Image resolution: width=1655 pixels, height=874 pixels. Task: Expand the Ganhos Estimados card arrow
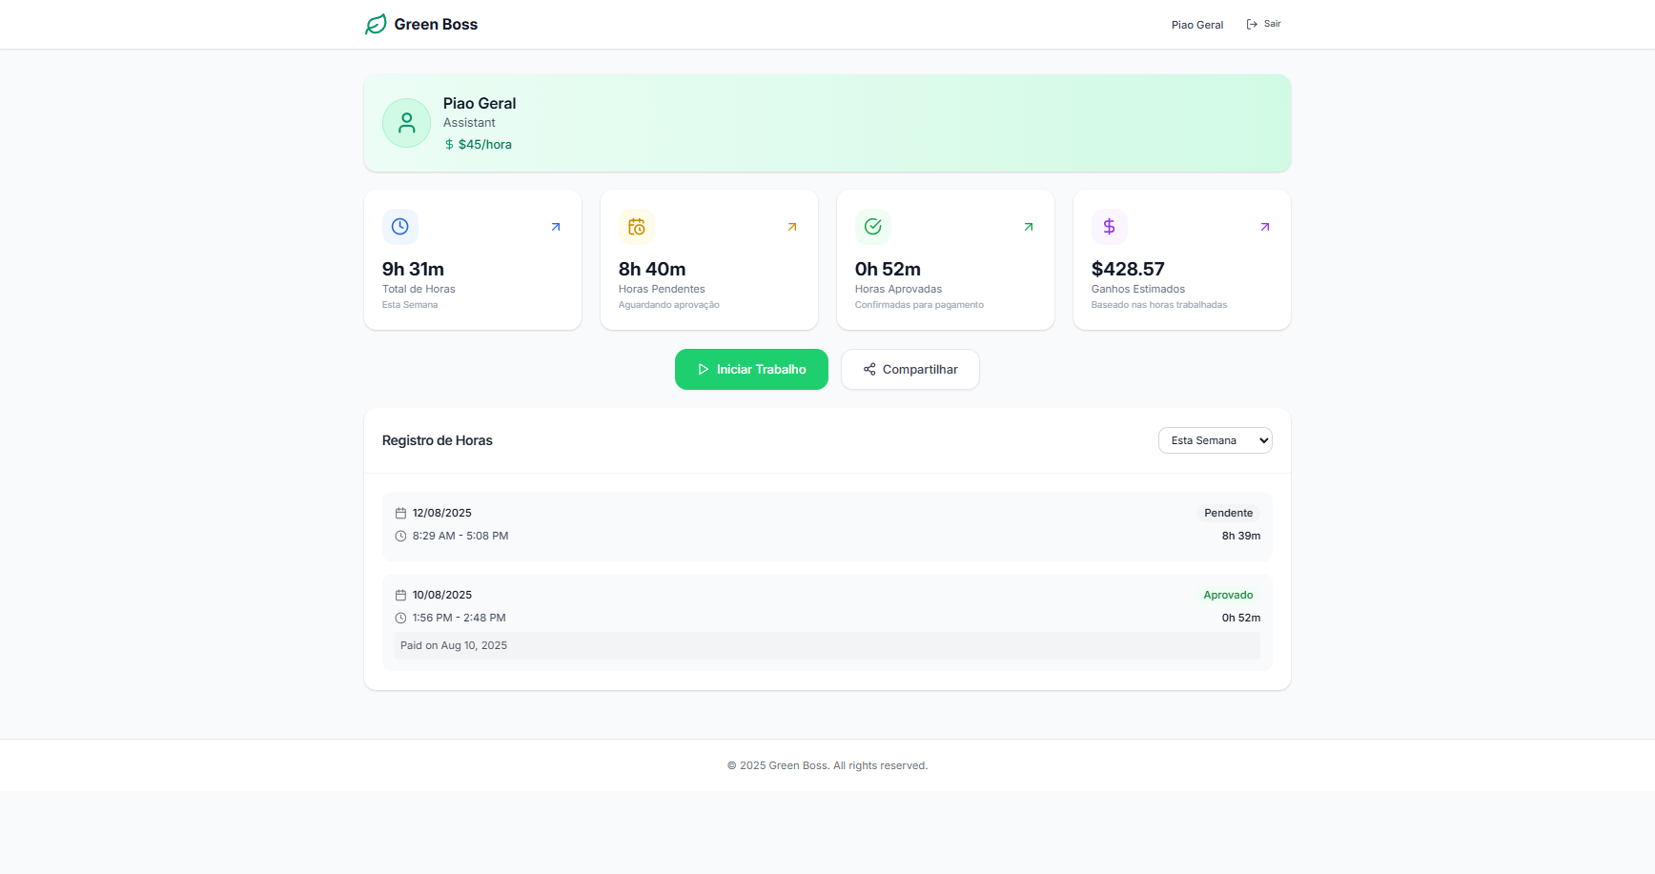1264,227
